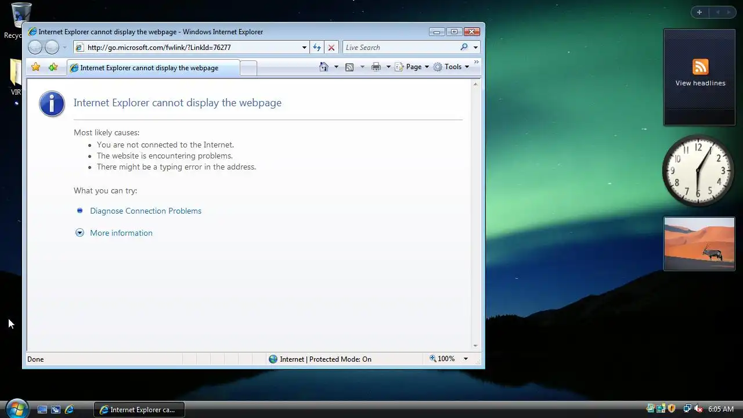Open the Tools menu

451,67
